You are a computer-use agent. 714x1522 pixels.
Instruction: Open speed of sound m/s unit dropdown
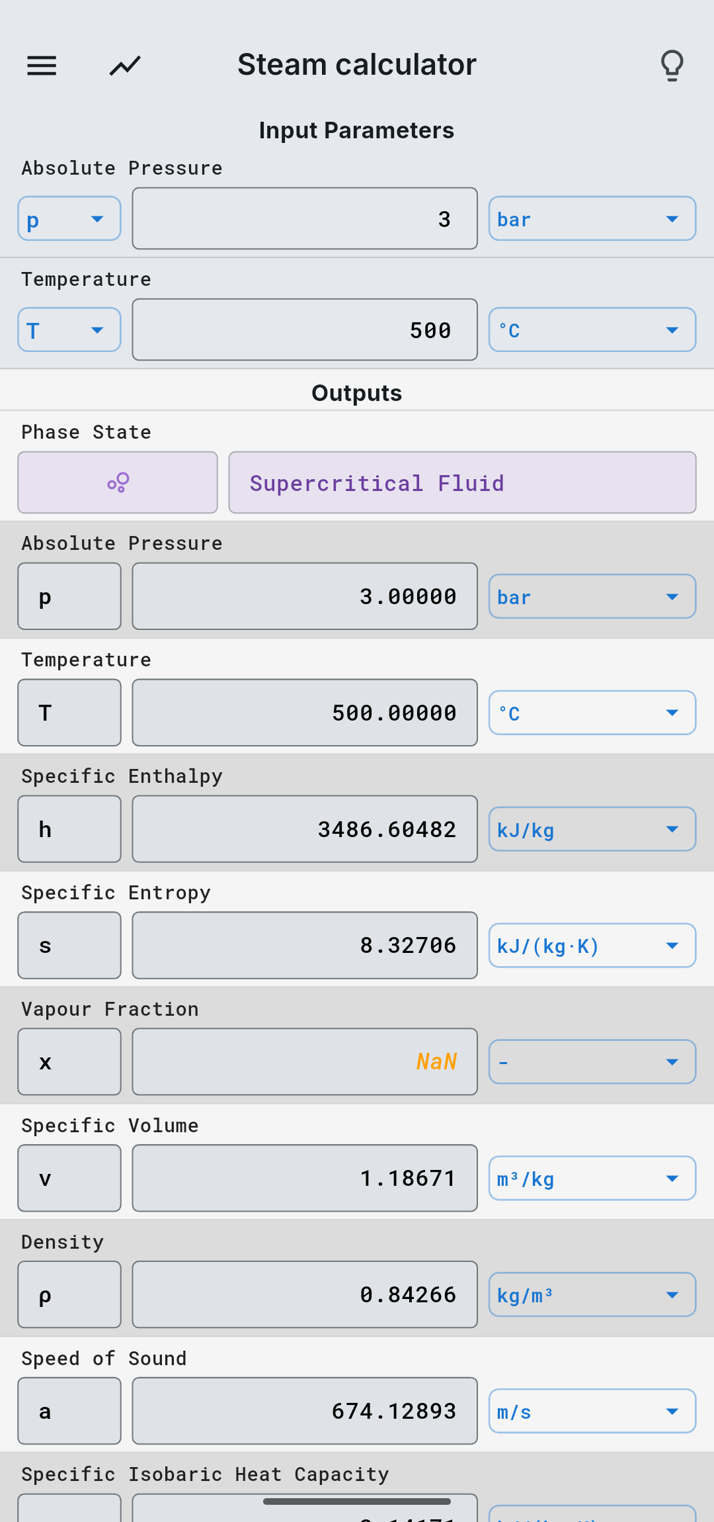592,1411
